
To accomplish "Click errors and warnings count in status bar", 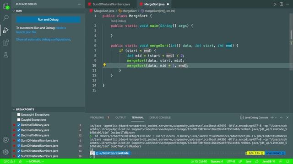I will point(9,161).
